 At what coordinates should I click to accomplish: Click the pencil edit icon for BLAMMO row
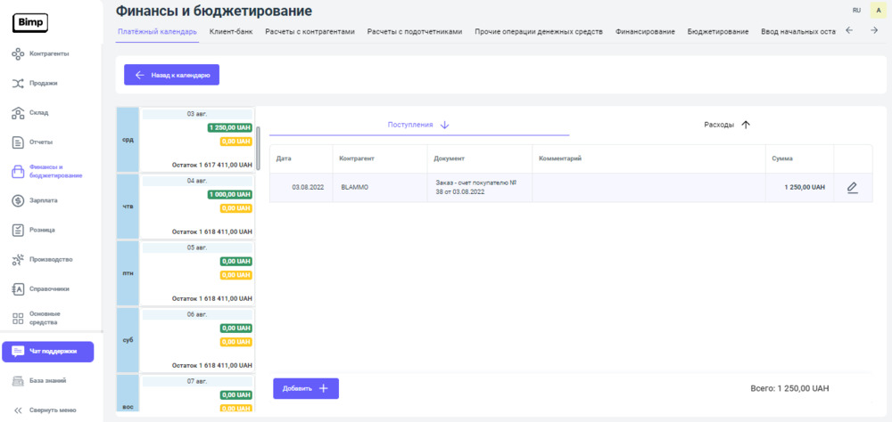coord(852,188)
